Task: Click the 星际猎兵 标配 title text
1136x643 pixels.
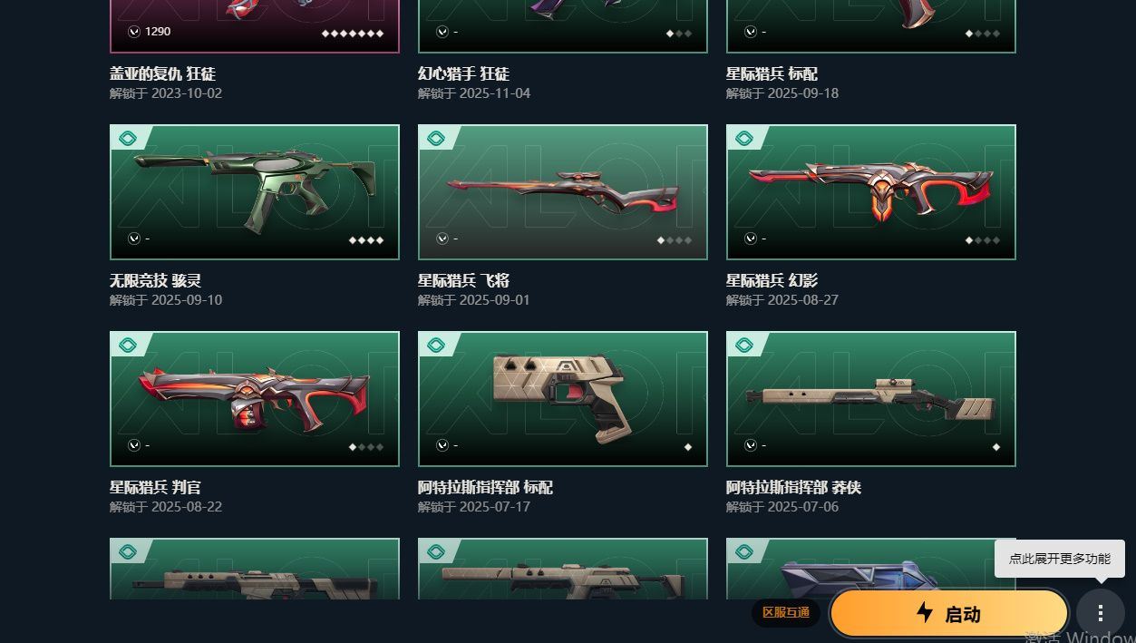Action: (x=772, y=73)
